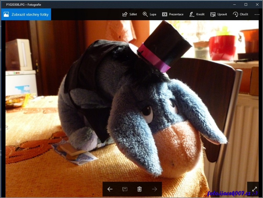Delete the photo using the trash icon
263x198 pixels.
(140, 189)
